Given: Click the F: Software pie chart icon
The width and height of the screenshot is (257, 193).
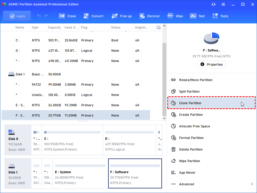Looking at the screenshot, I should click(212, 38).
